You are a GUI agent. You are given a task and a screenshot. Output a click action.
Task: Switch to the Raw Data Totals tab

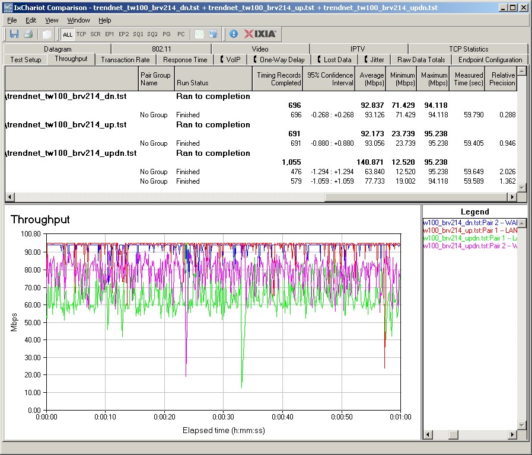(x=421, y=60)
